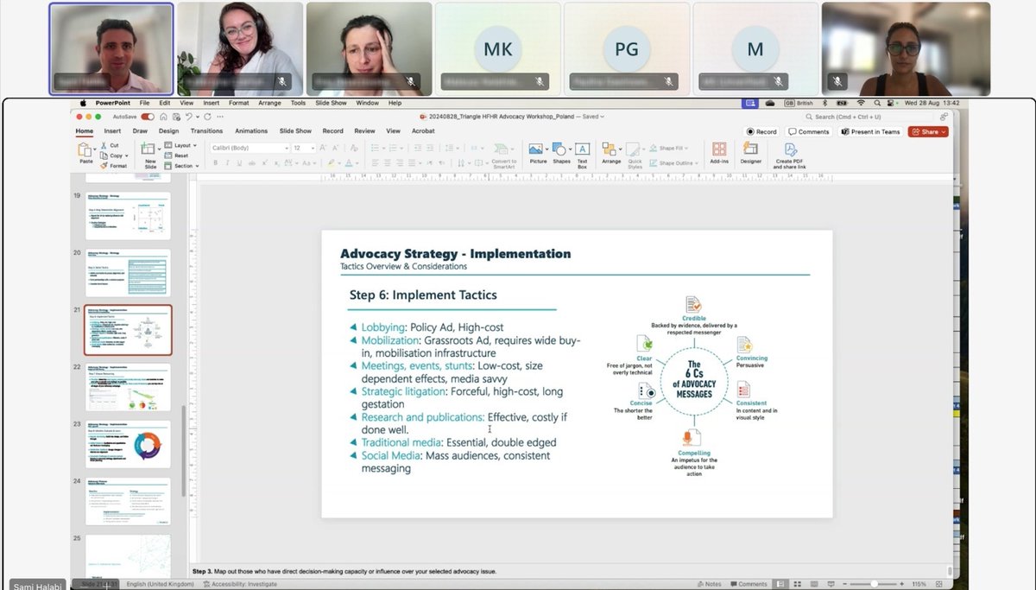Insert a Picture

538,154
